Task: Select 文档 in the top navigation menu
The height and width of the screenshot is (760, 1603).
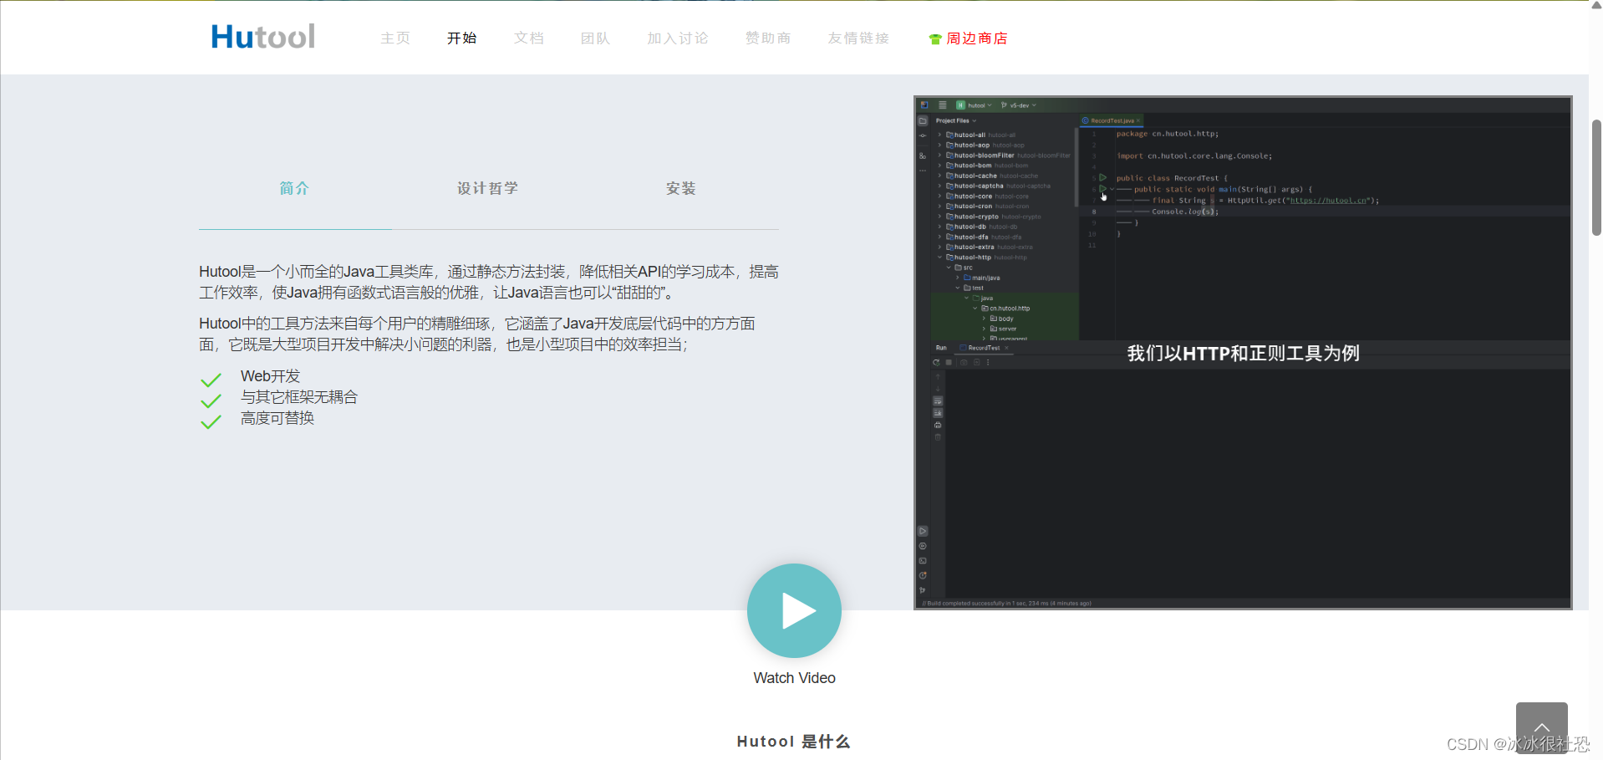Action: pyautogui.click(x=528, y=38)
